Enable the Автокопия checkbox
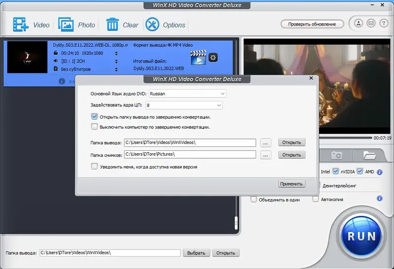Image resolution: width=394 pixels, height=269 pixels. point(316,200)
